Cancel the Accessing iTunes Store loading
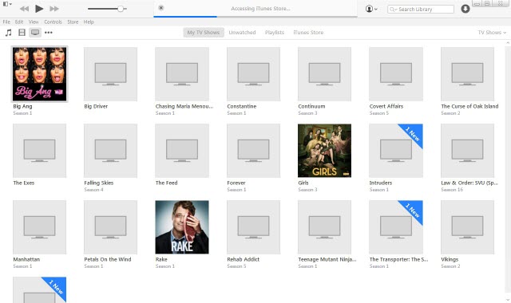Viewport: 511px width, 303px height. pyautogui.click(x=161, y=8)
